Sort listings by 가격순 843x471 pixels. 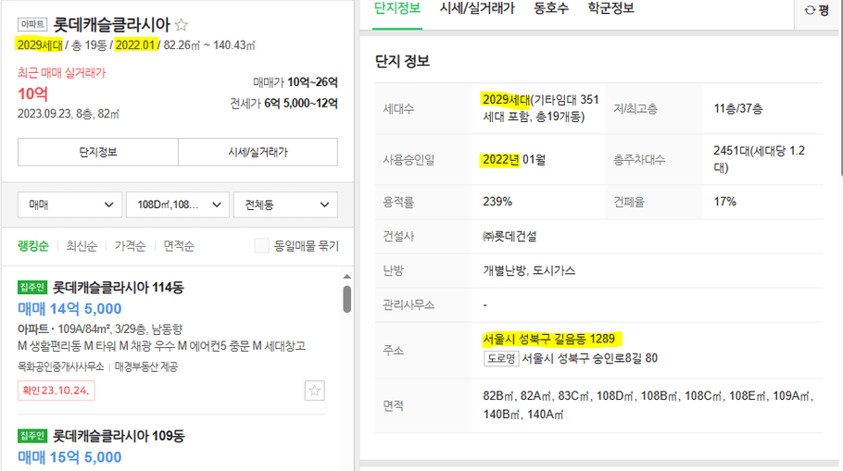(x=130, y=246)
